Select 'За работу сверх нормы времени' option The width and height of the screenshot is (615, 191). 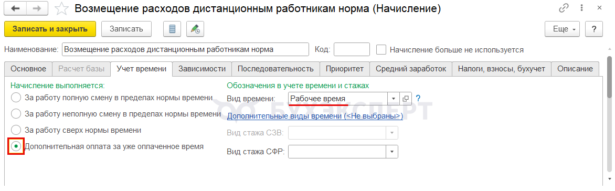click(x=16, y=130)
